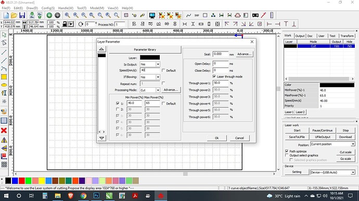Open the Is Output dropdown

point(158,64)
